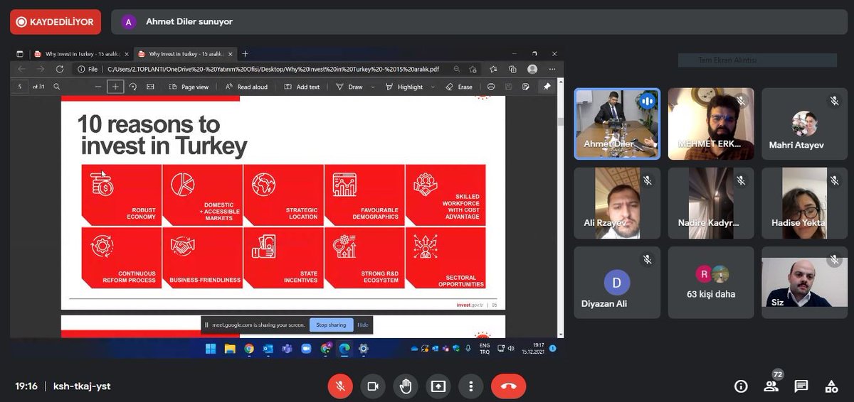Open Collections icon in browser toolbar
Screen dimensions: 854x402
pyautogui.click(x=512, y=70)
